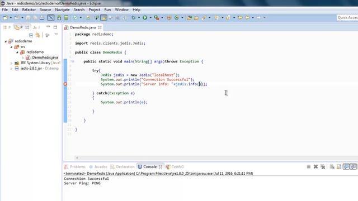Image resolution: width=358 pixels, height=201 pixels.
Task: Toggle the Skip All Breakpoints toolbar button
Action: point(51,17)
